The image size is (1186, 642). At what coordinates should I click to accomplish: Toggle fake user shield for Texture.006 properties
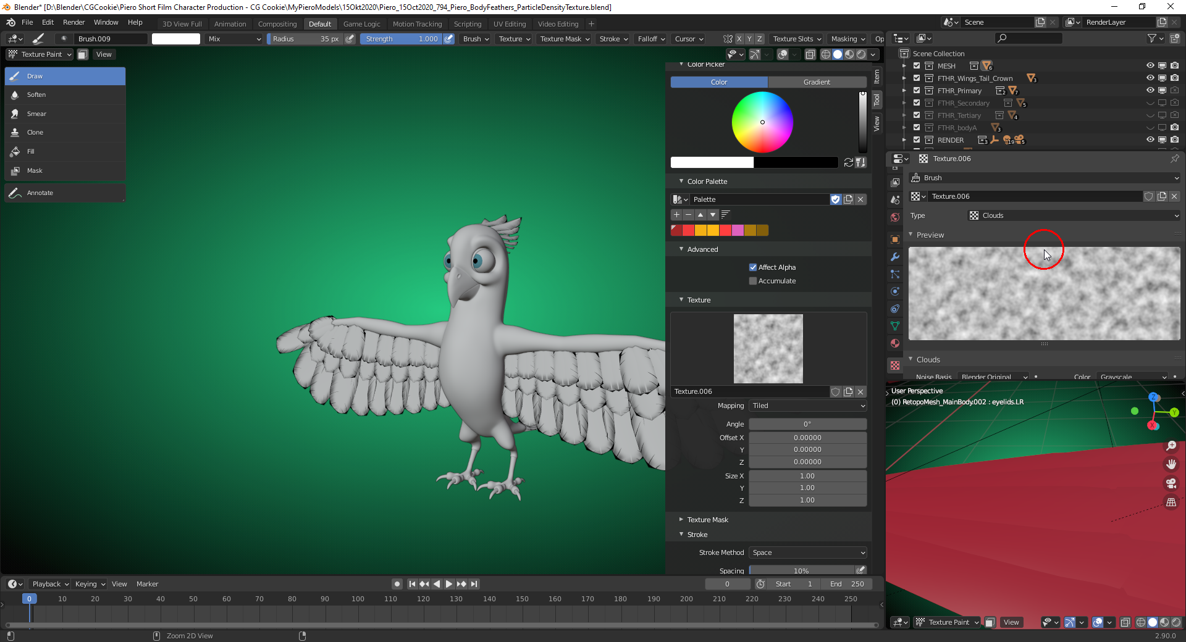1149,196
